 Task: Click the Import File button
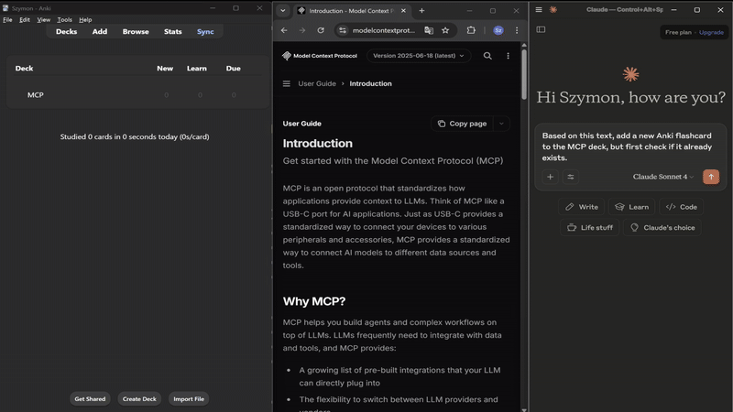189,399
